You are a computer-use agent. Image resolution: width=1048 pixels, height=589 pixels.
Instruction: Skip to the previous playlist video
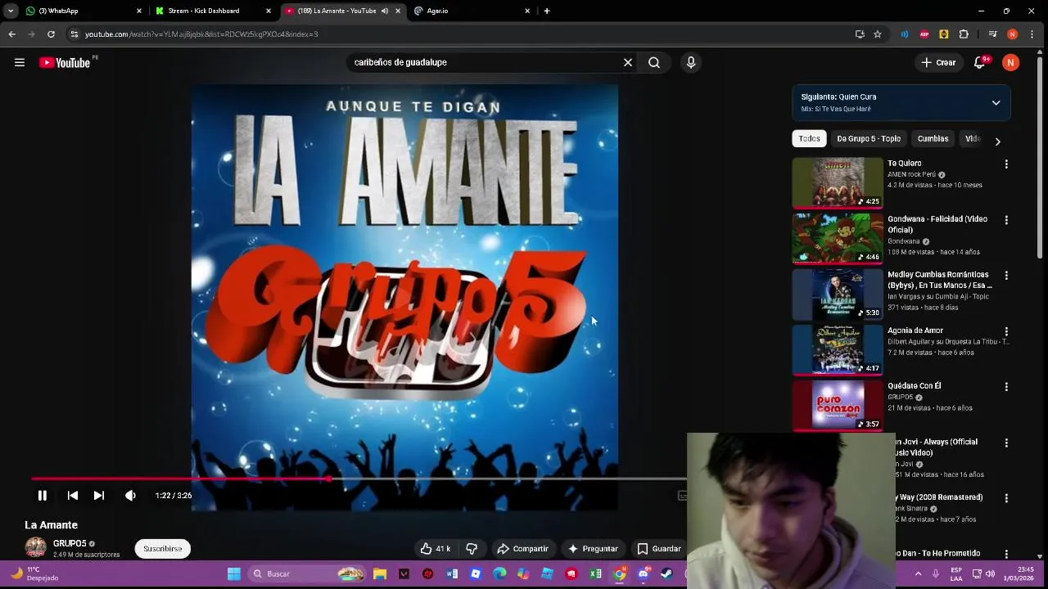click(73, 495)
